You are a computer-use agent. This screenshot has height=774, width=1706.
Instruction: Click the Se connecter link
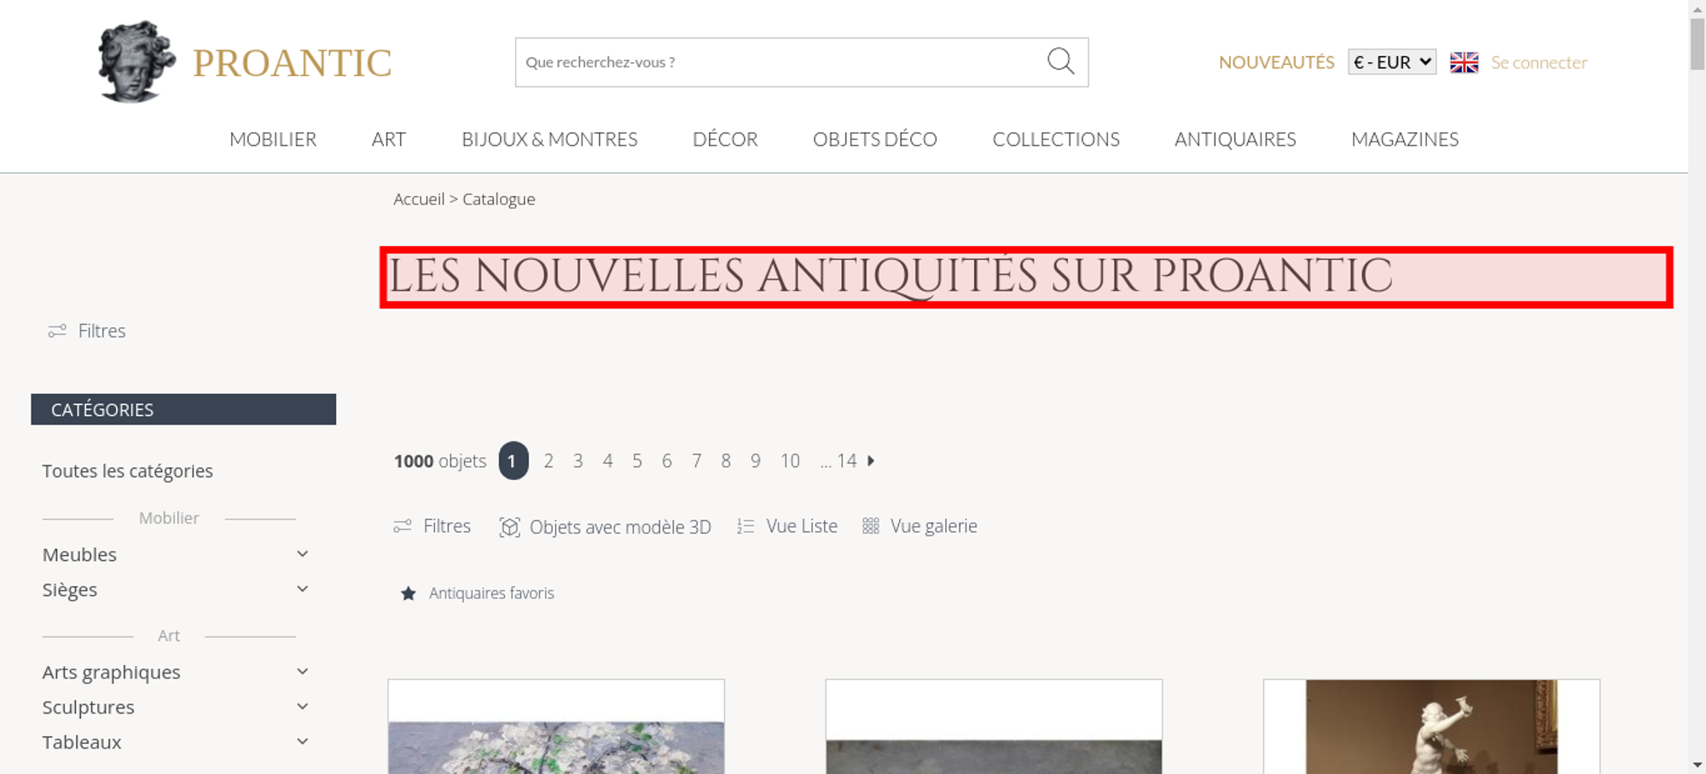[1539, 62]
